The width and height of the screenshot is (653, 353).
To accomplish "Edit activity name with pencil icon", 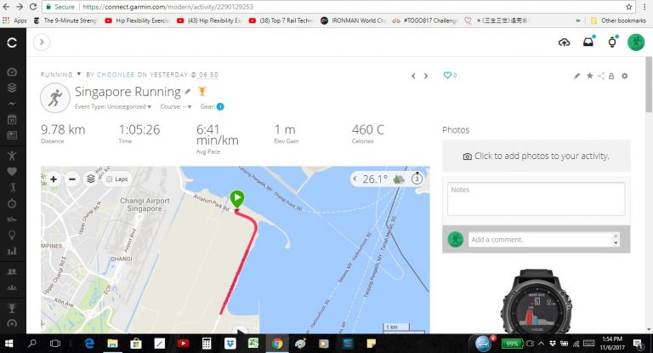I will click(188, 92).
